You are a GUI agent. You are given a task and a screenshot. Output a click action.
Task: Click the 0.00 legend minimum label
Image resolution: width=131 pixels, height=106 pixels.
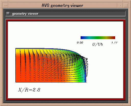click(80, 43)
